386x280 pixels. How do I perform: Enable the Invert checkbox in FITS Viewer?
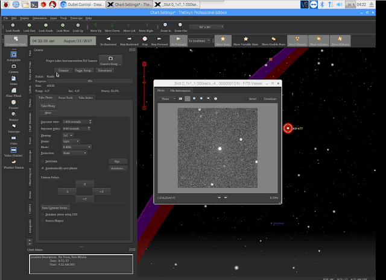(246, 99)
